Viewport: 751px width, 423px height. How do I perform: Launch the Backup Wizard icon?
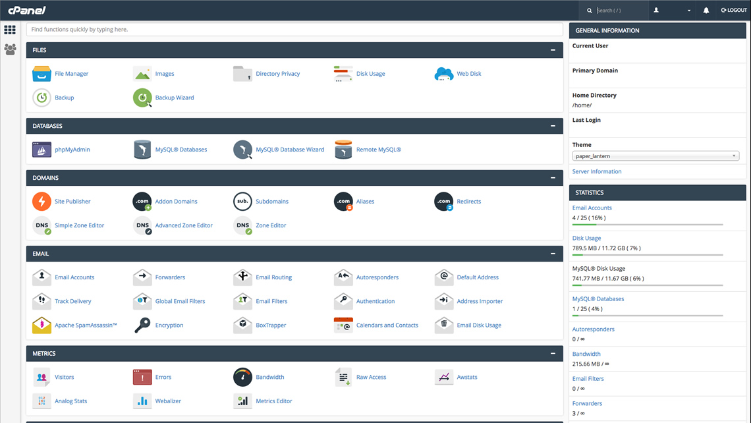pos(142,98)
